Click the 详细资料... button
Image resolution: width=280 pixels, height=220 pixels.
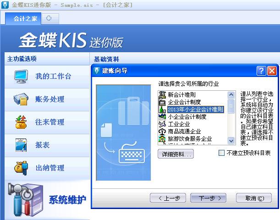click(176, 154)
